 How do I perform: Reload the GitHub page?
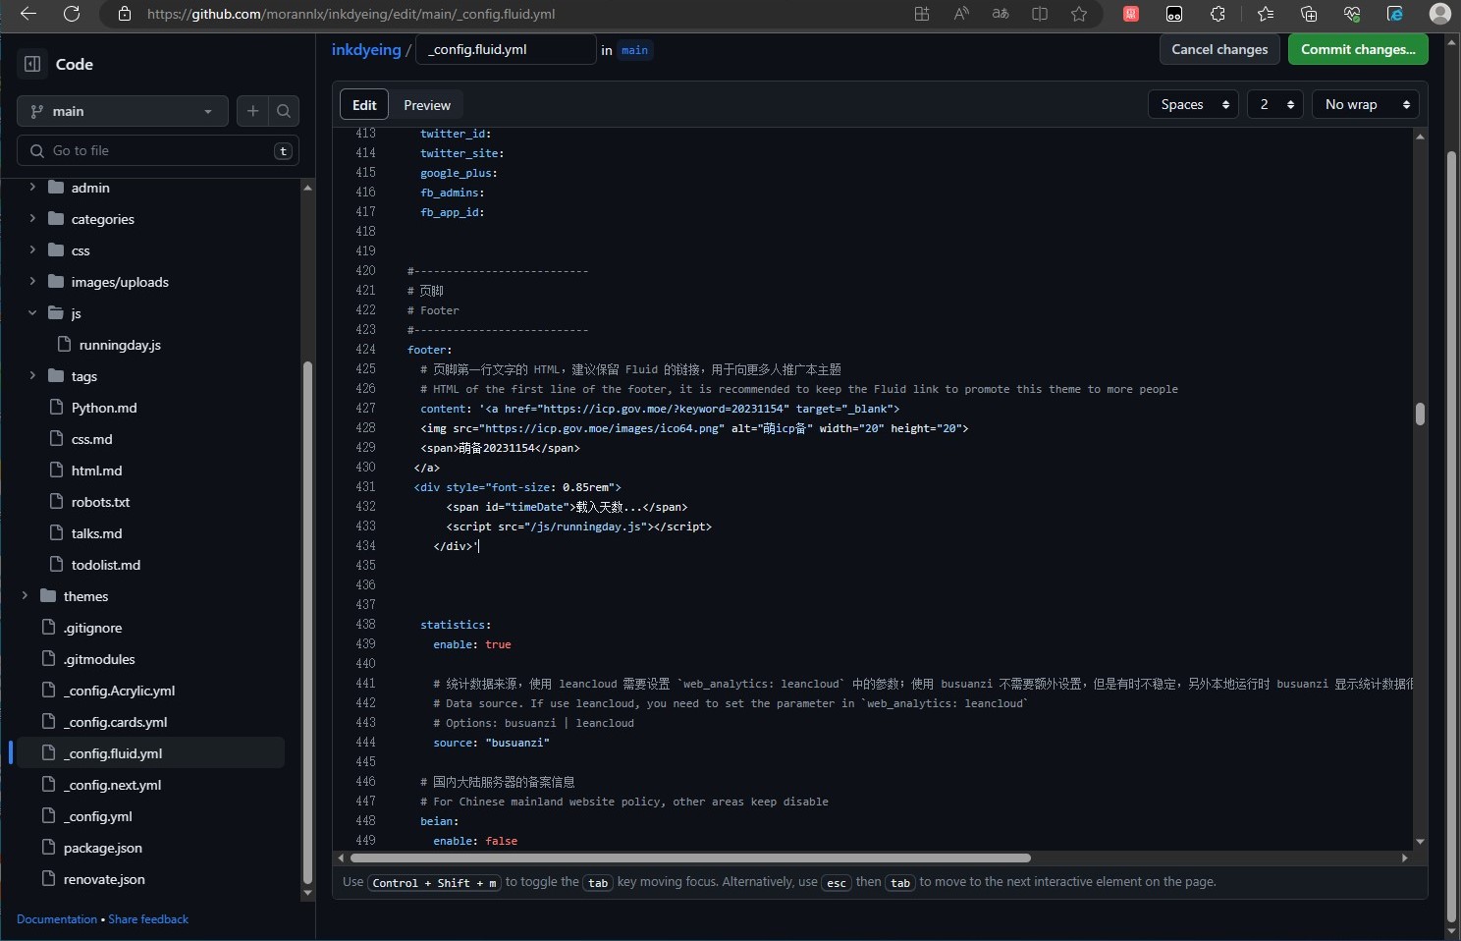pos(72,14)
